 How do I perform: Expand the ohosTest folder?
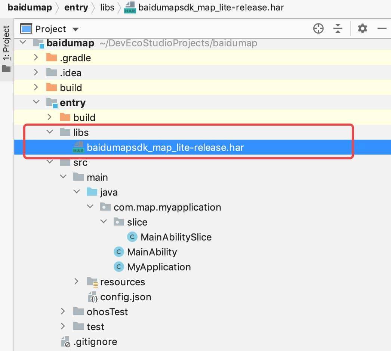click(x=63, y=312)
